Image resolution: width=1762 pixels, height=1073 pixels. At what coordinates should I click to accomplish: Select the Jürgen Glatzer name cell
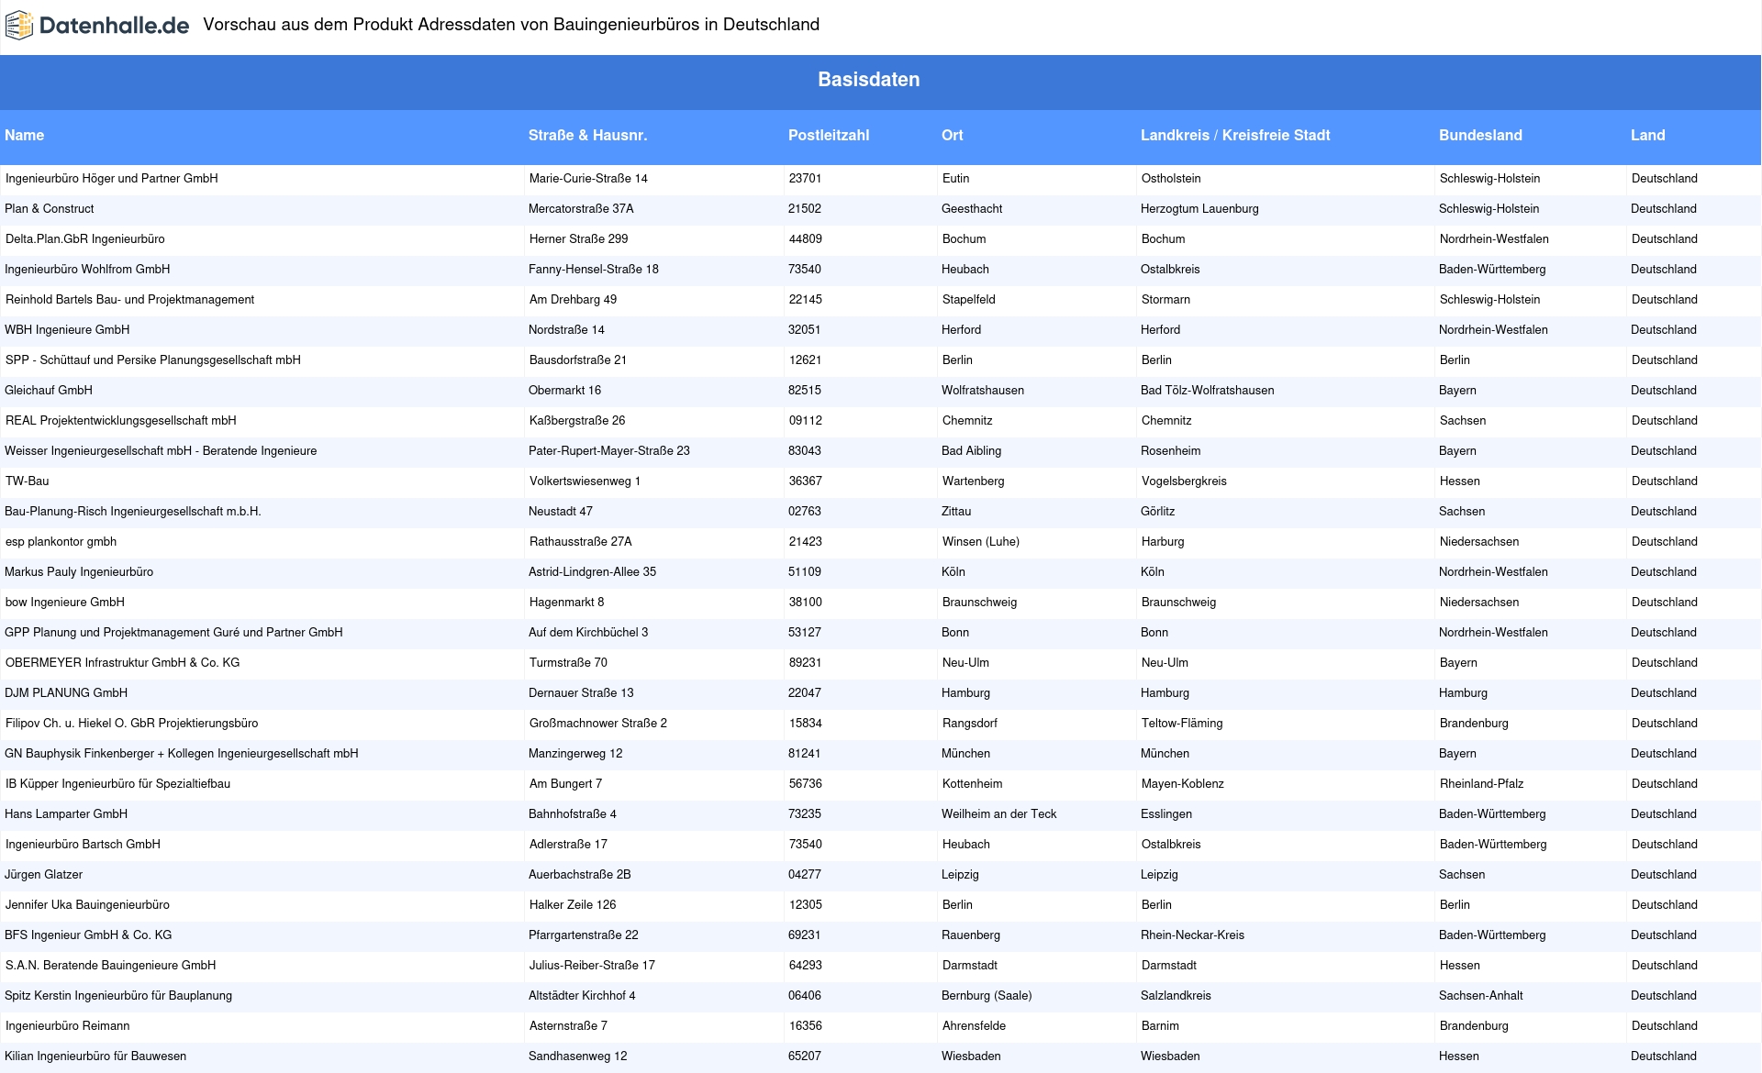tap(44, 875)
